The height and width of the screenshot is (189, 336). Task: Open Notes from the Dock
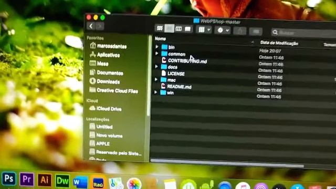[x=170, y=184]
